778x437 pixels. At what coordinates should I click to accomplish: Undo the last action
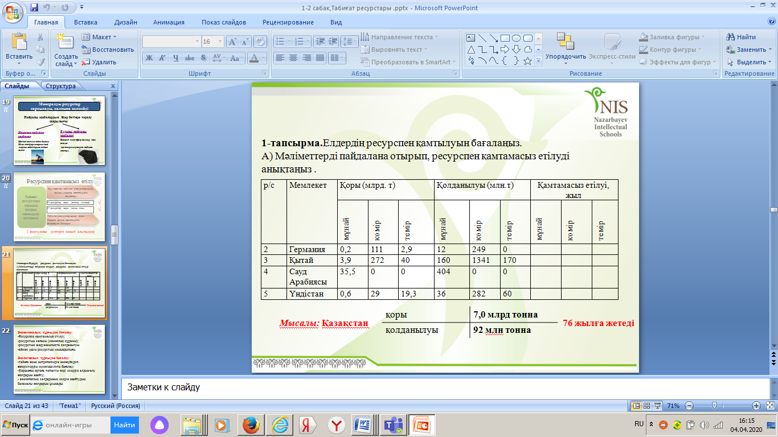tap(47, 8)
